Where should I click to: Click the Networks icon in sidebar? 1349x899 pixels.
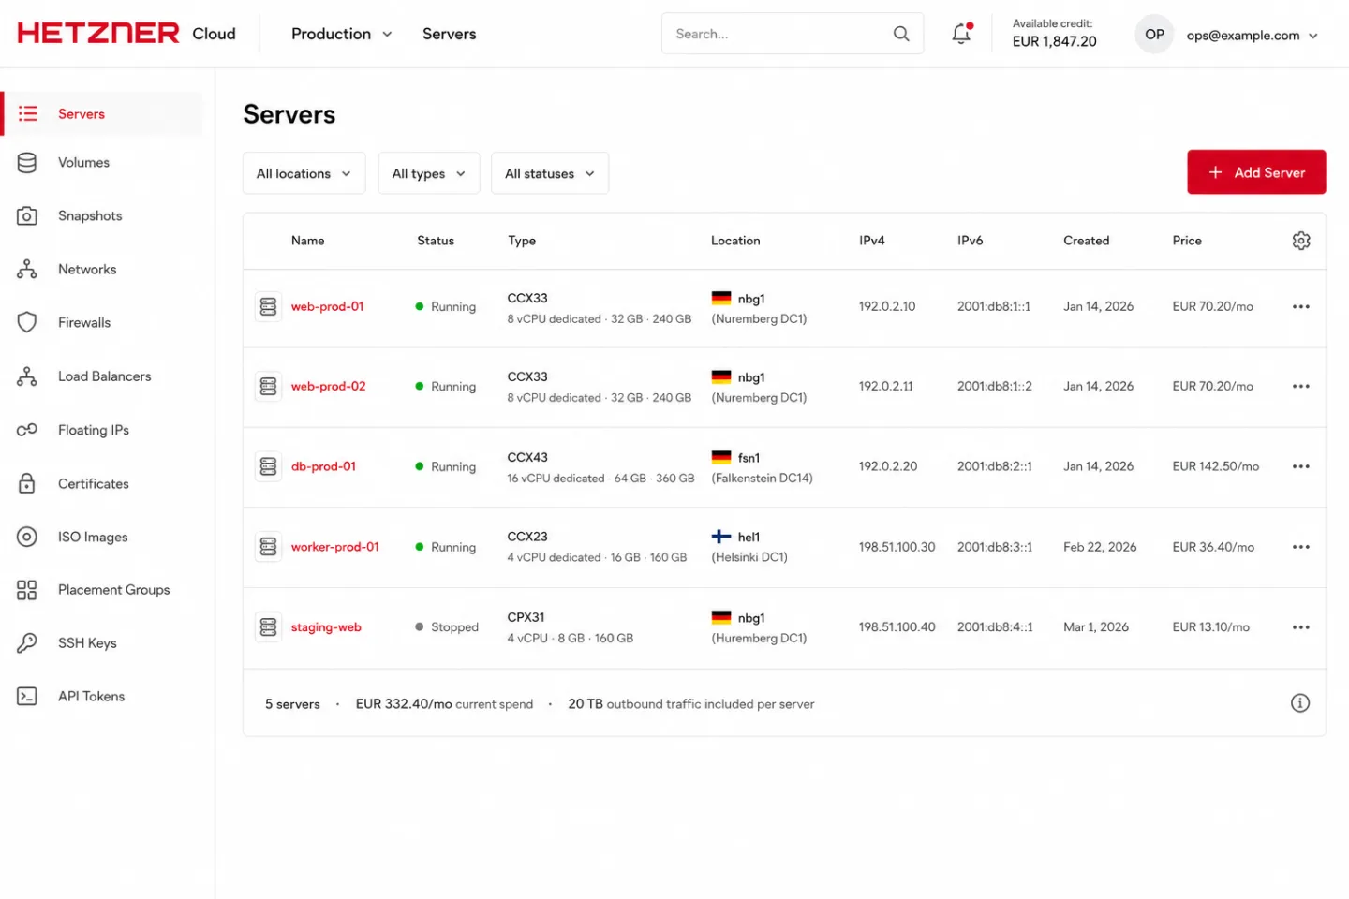pyautogui.click(x=27, y=269)
